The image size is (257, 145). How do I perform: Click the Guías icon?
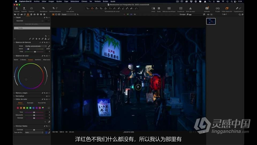(159, 8)
